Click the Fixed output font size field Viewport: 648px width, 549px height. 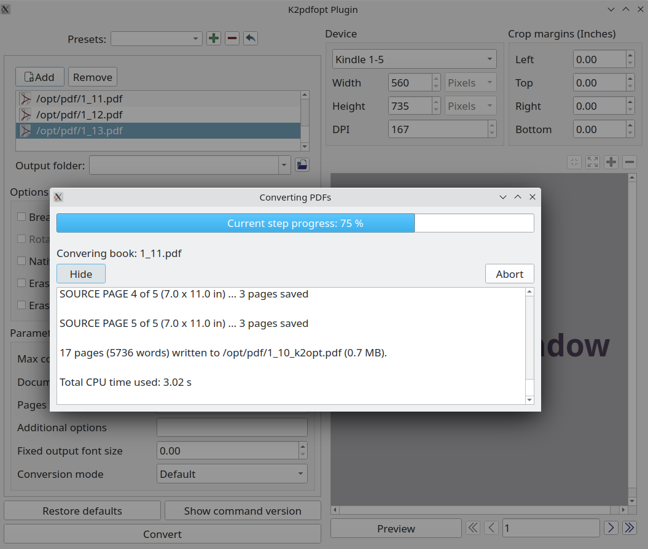228,450
